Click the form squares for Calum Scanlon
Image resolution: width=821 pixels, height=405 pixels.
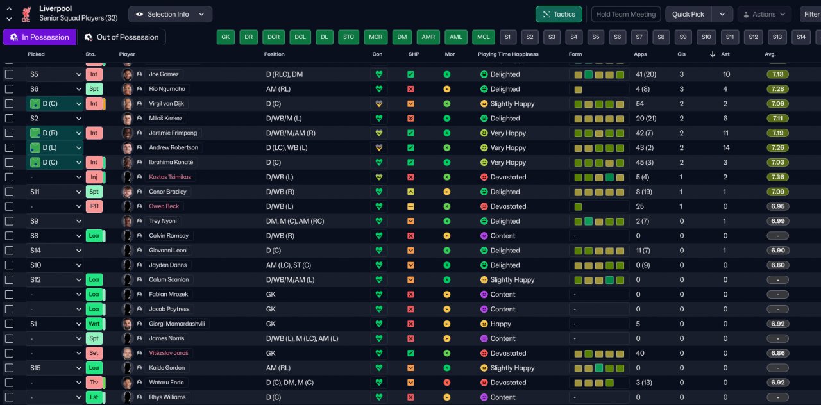pos(599,280)
